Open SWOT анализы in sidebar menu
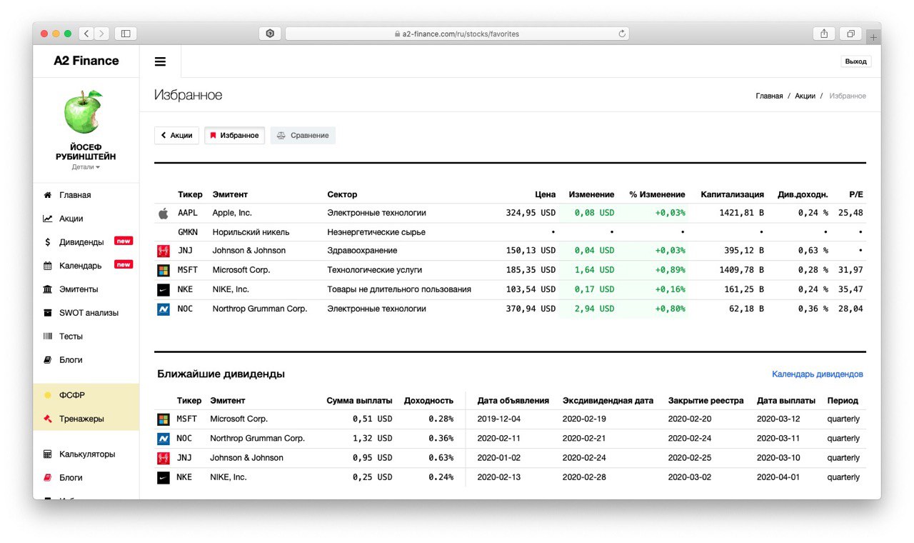914x543 pixels. (x=89, y=313)
